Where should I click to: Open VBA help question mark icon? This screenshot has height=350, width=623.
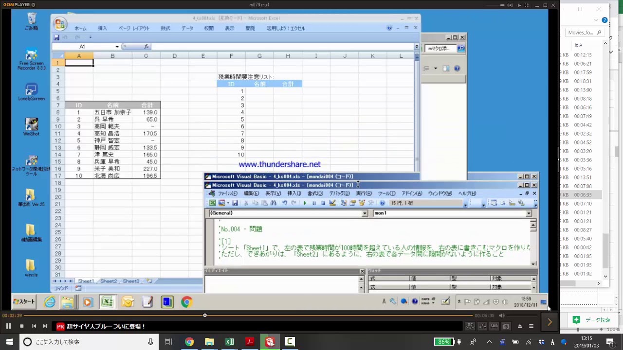(x=383, y=203)
